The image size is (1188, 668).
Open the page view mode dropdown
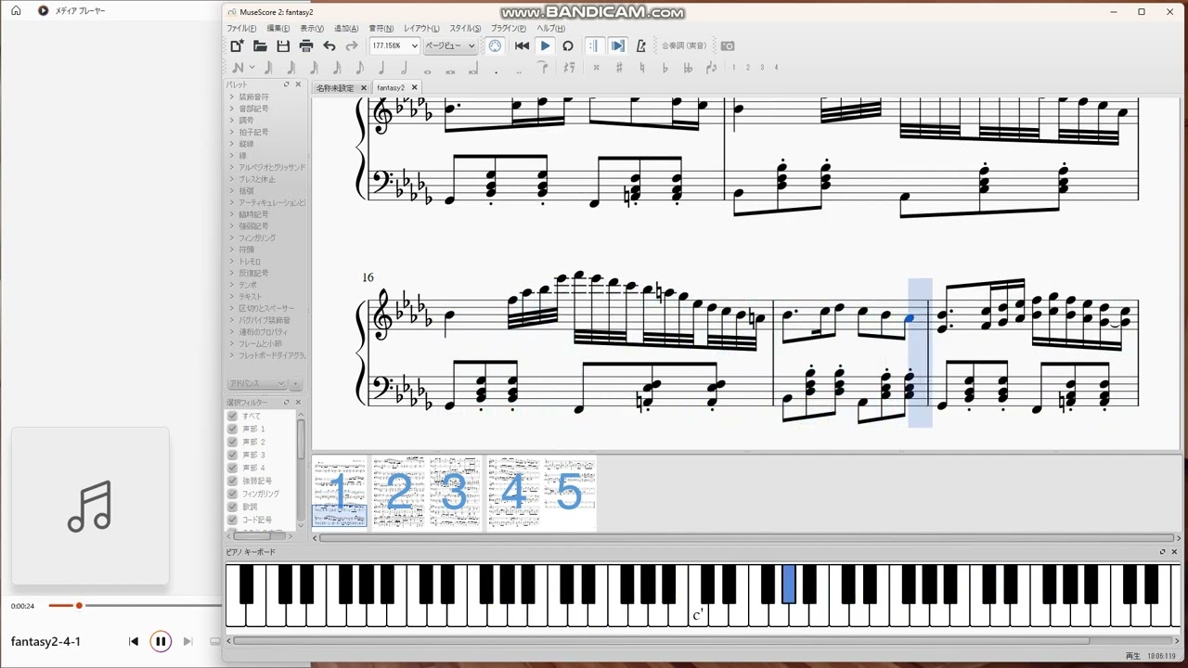tap(450, 45)
